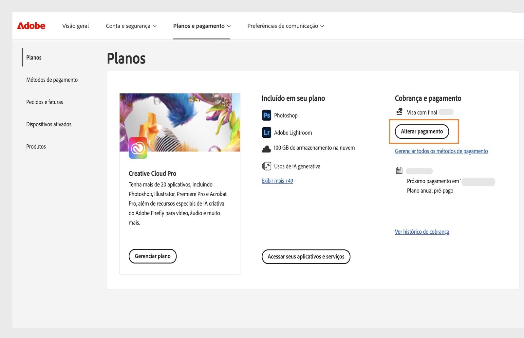The height and width of the screenshot is (338, 524).
Task: Click 100 GB de armazenamento na nuvem text
Action: pyautogui.click(x=314, y=148)
